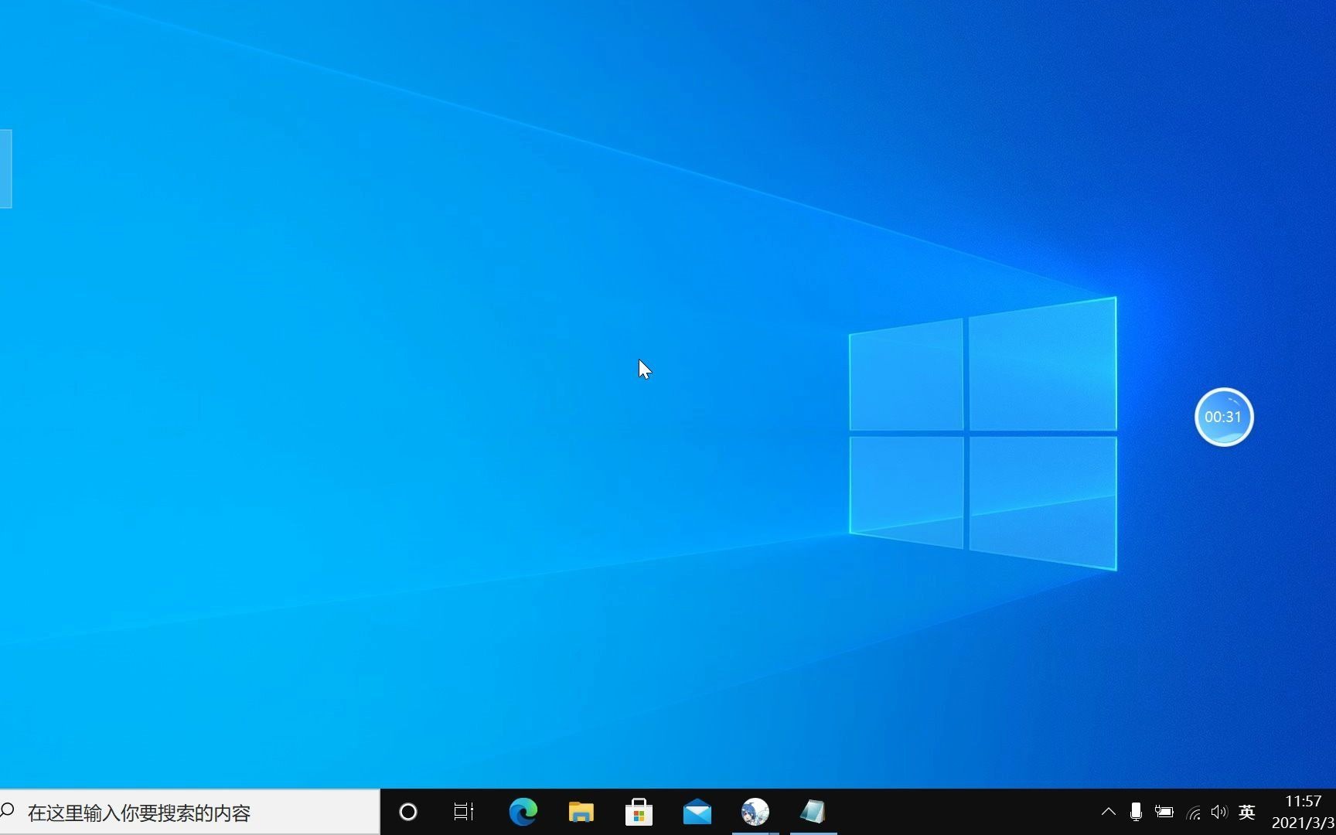Viewport: 1336px width, 835px height.
Task: Open the volume control in the tray
Action: pos(1219,812)
